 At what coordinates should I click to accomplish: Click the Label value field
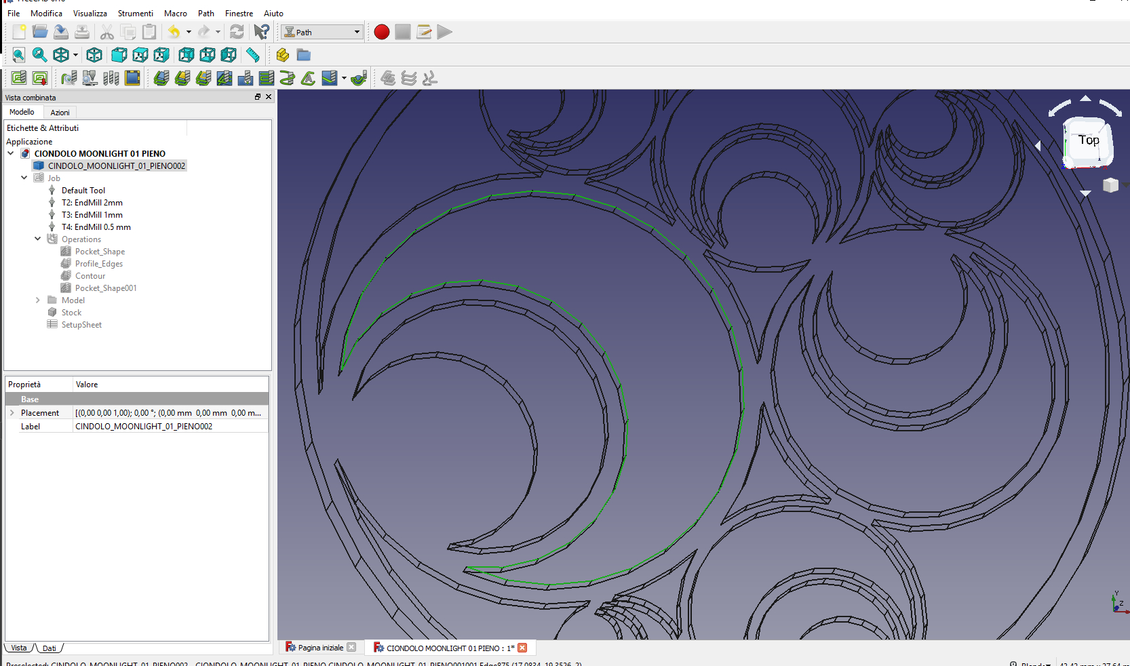pyautogui.click(x=170, y=426)
